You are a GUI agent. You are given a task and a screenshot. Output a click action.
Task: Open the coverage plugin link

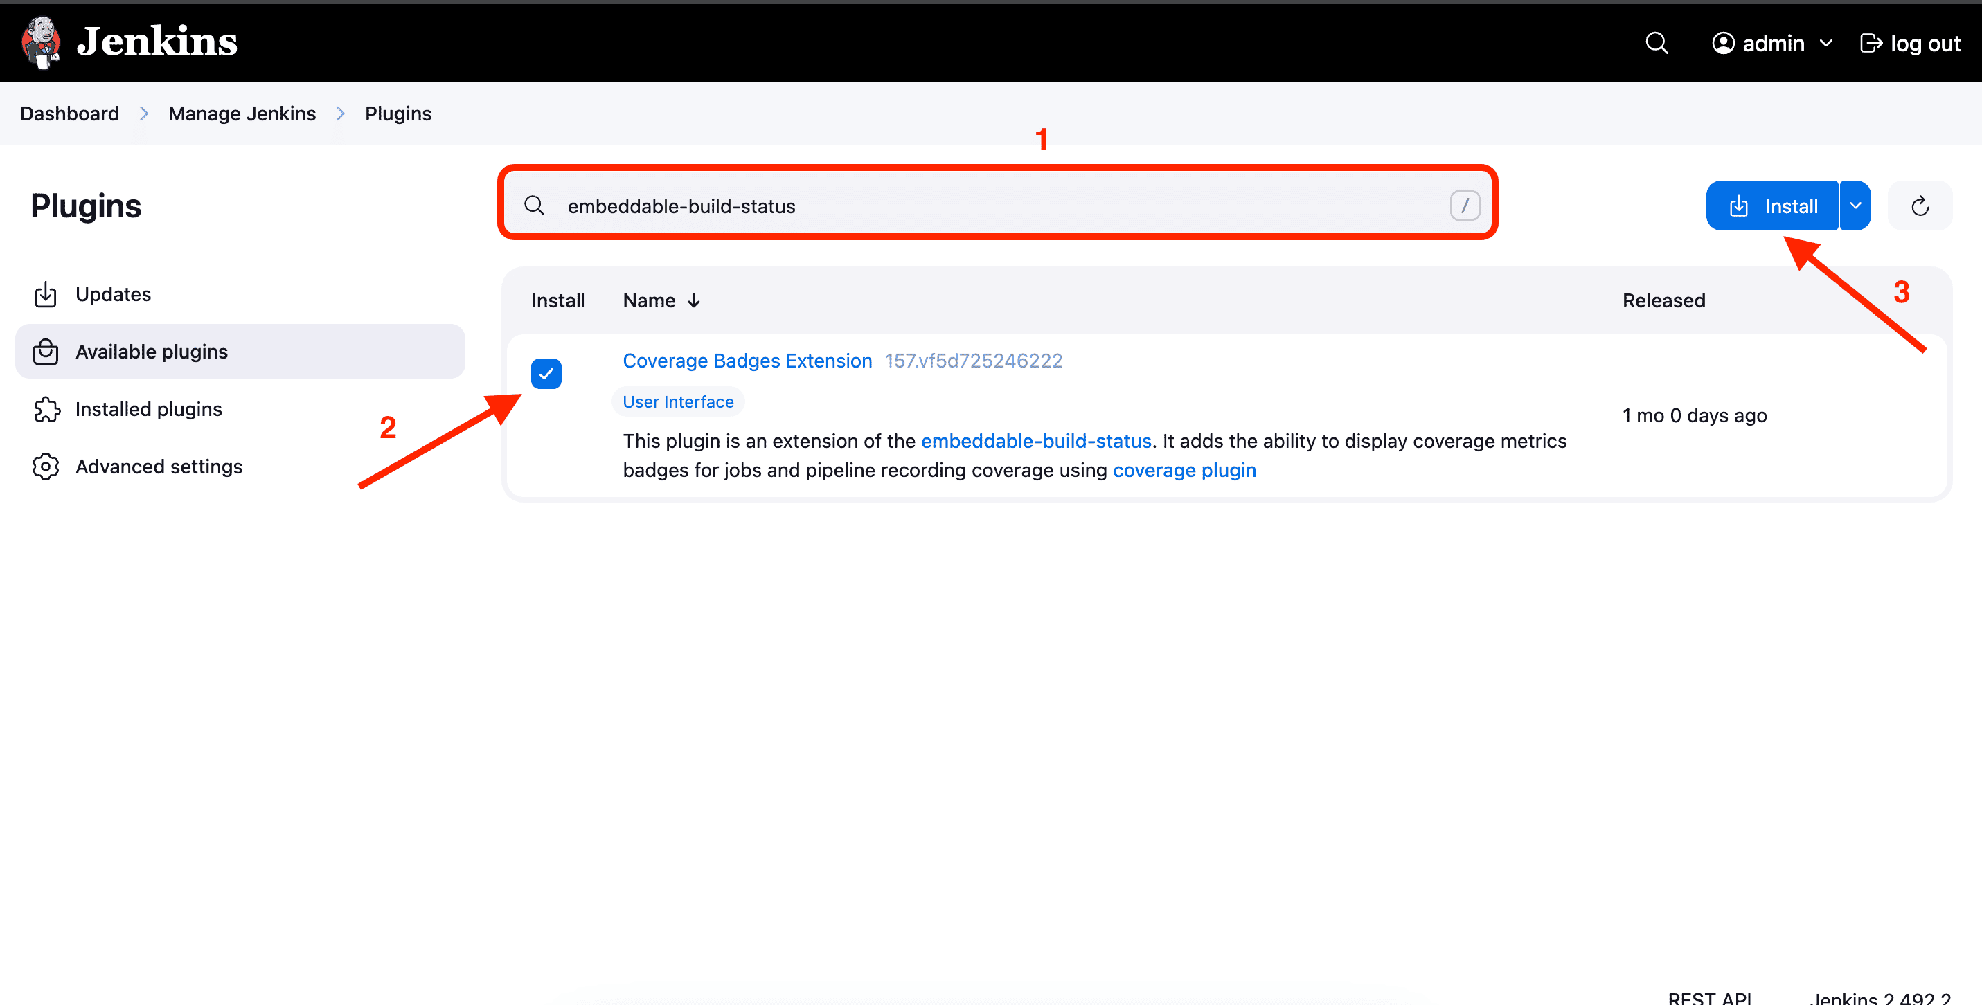(1184, 471)
